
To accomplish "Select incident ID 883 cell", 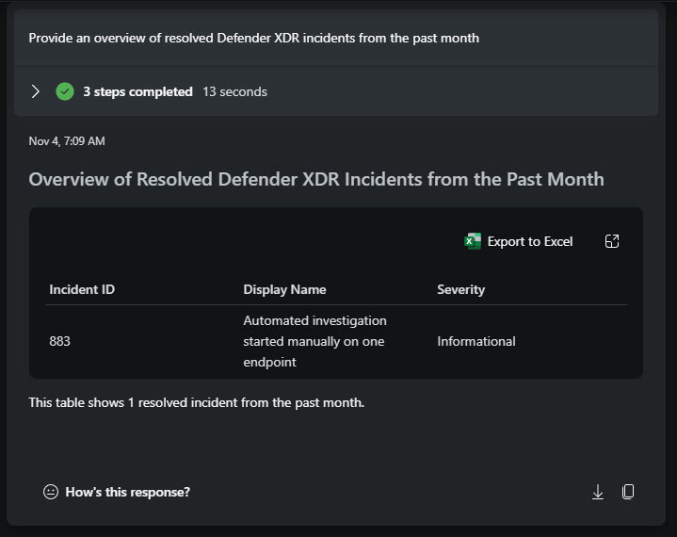I will click(59, 341).
